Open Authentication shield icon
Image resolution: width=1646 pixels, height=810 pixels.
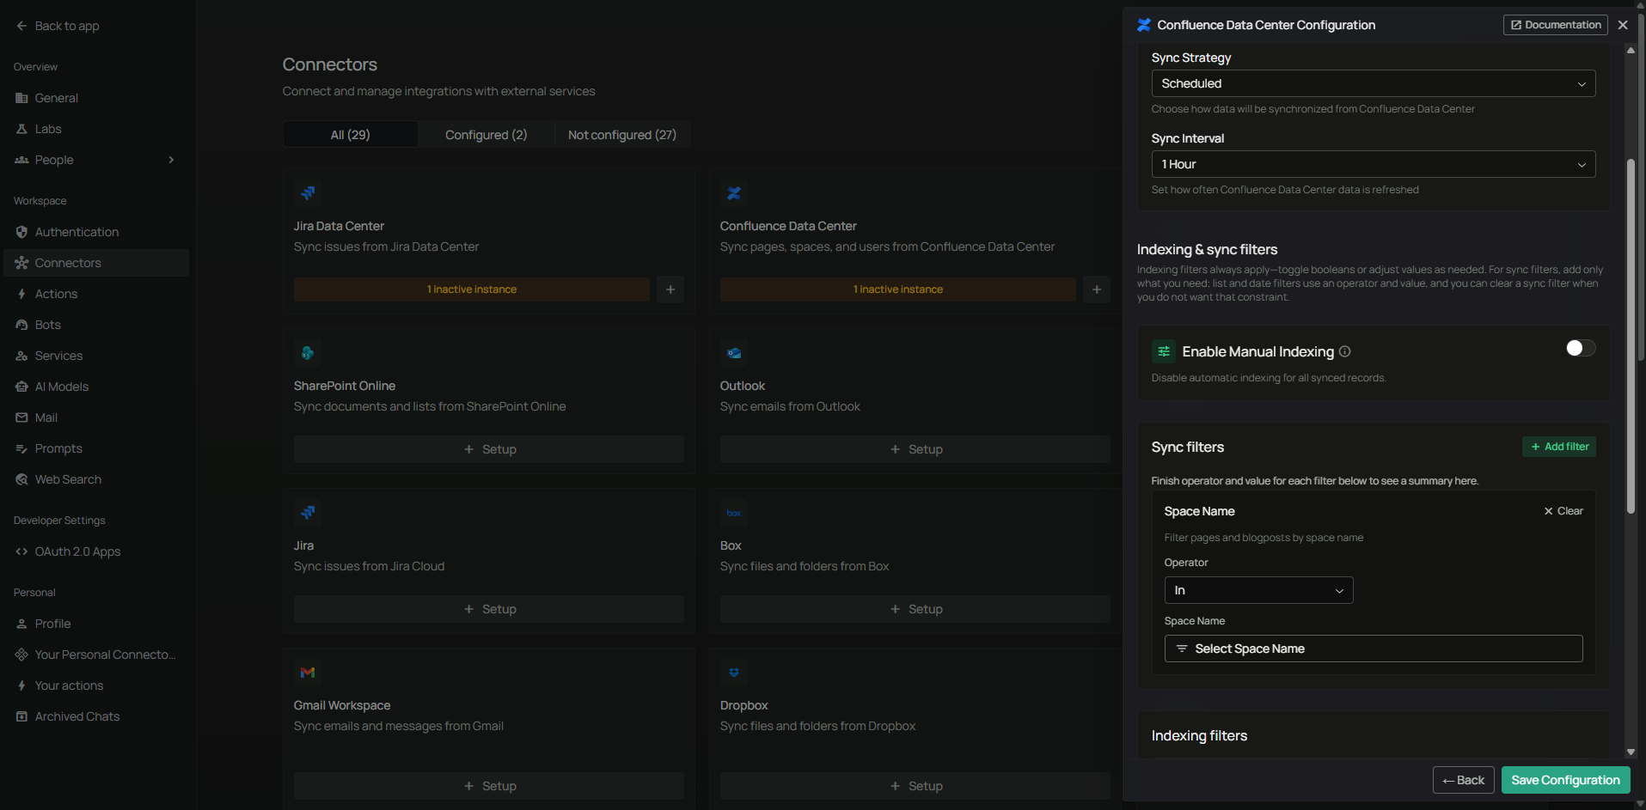(x=21, y=232)
